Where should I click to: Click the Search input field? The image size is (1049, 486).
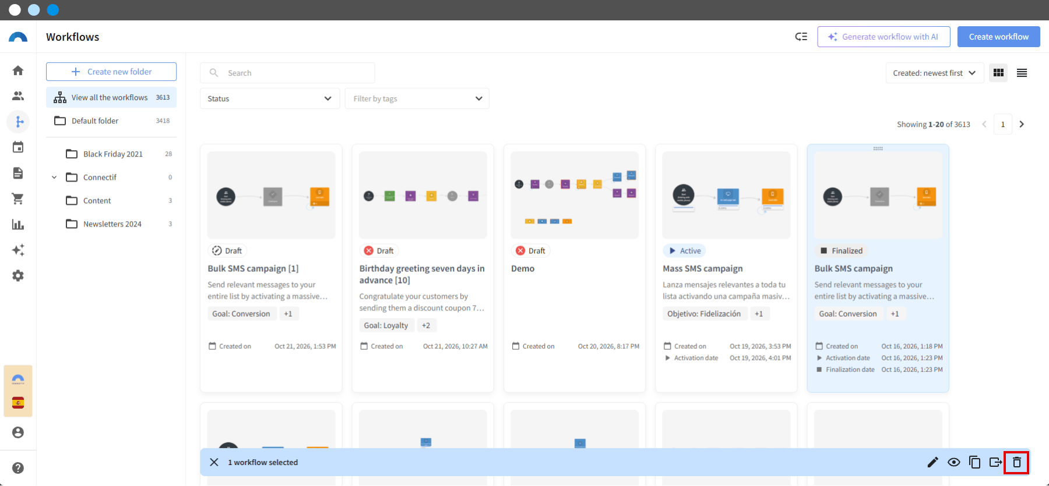(x=287, y=73)
